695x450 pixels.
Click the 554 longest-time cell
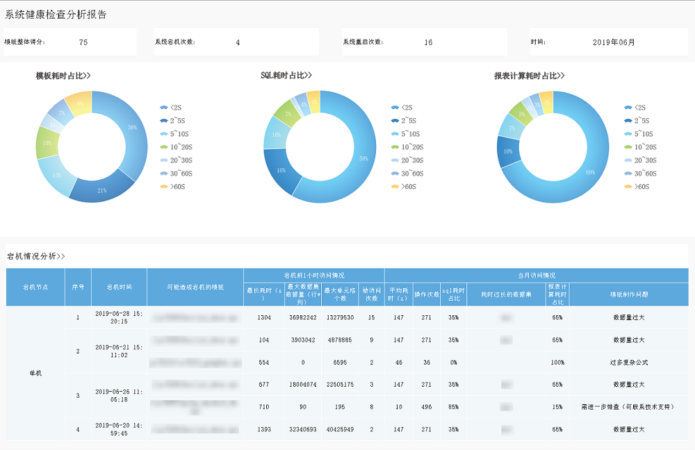point(264,362)
